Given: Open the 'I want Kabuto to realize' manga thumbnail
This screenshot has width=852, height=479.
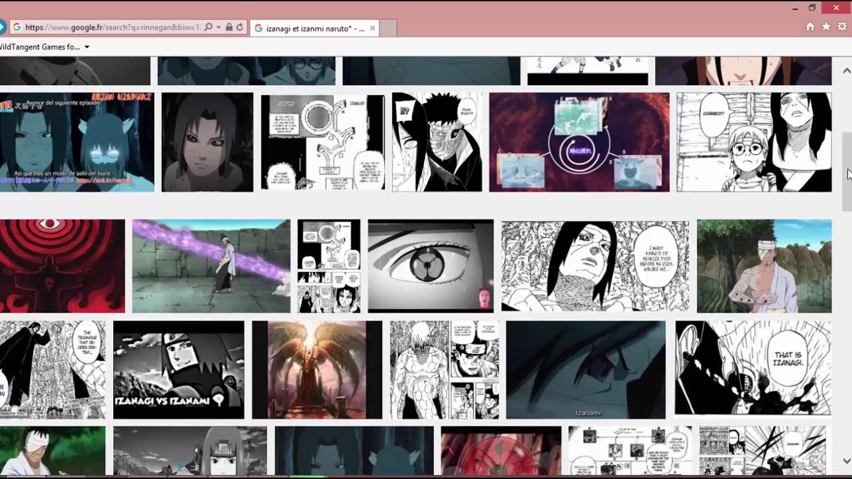Looking at the screenshot, I should tap(595, 266).
